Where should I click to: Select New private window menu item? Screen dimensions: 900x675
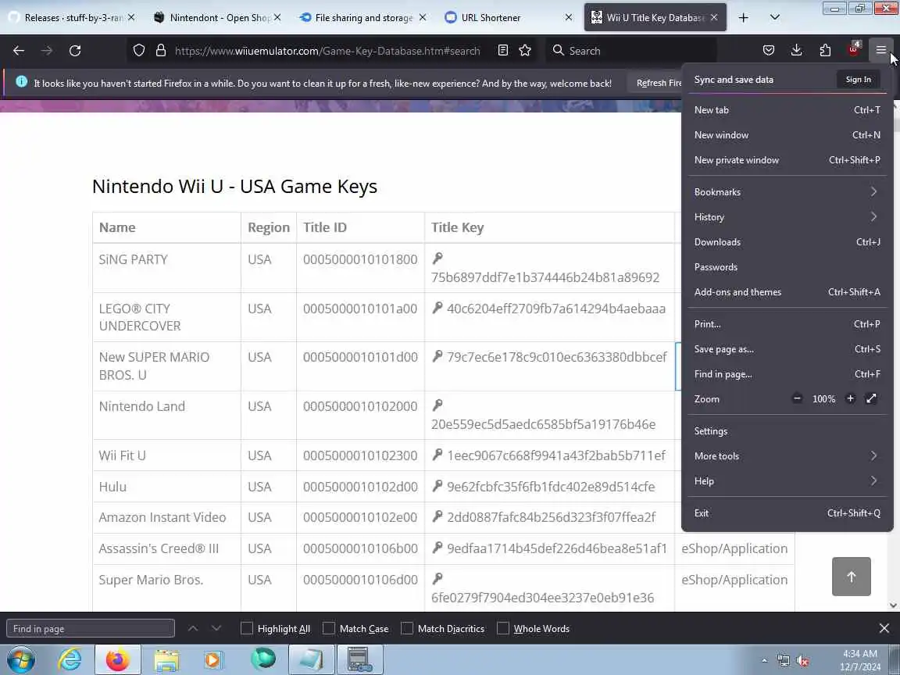[787, 160]
